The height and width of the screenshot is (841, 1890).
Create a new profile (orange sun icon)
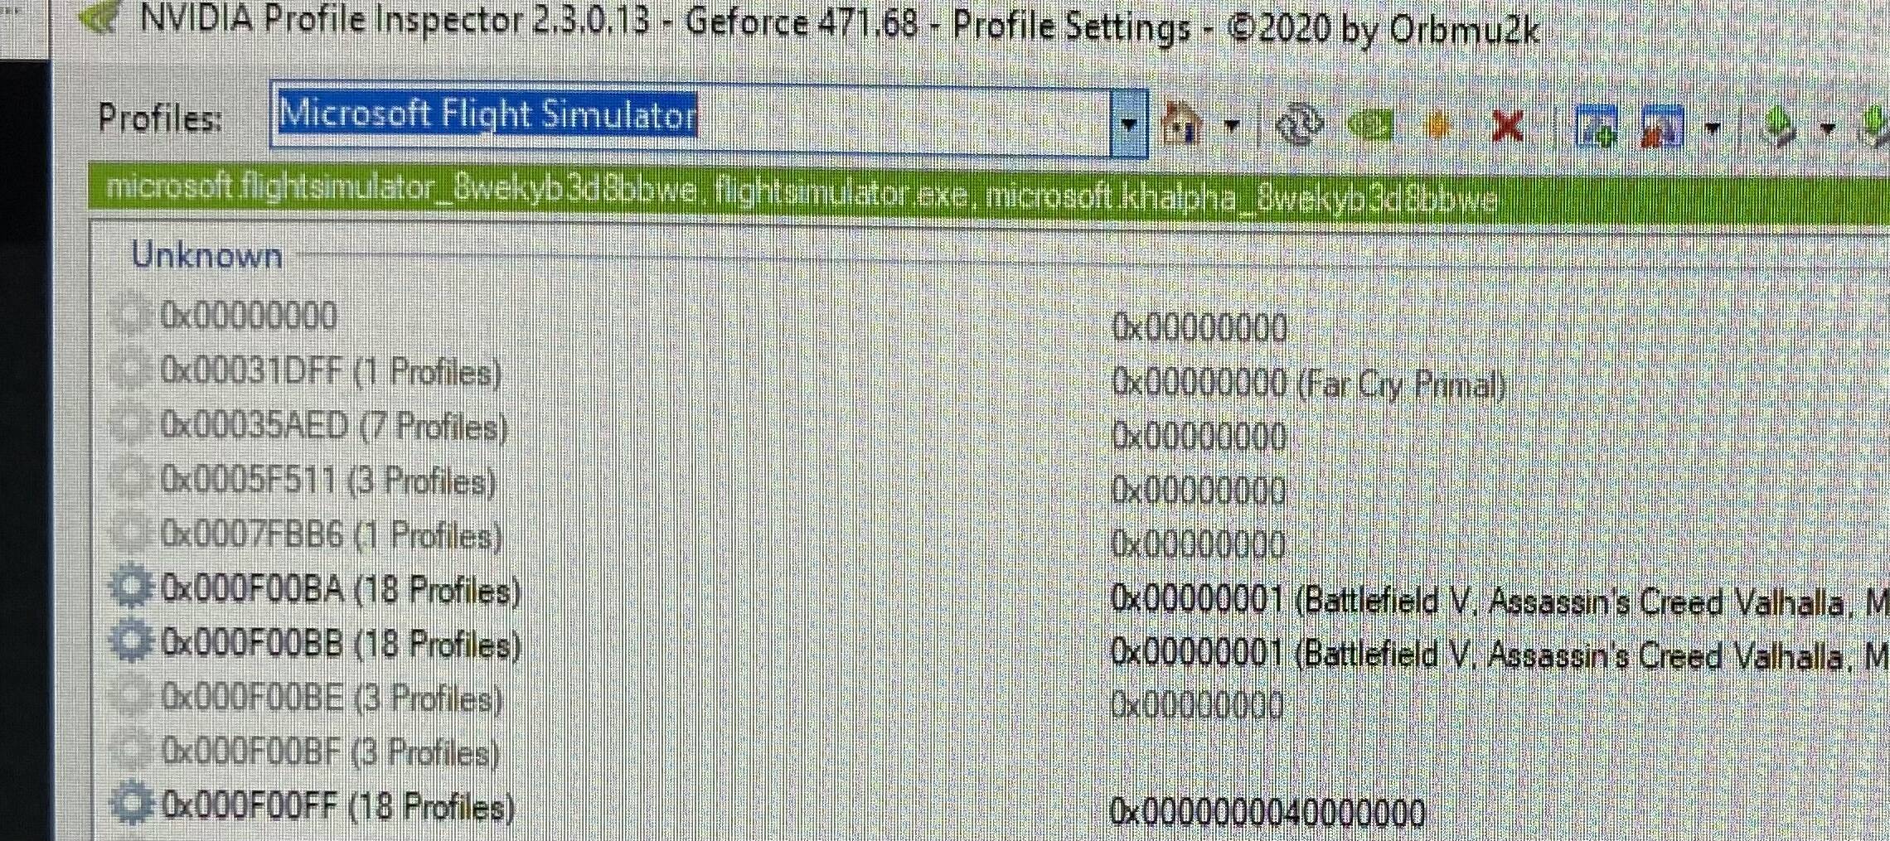pos(1438,126)
